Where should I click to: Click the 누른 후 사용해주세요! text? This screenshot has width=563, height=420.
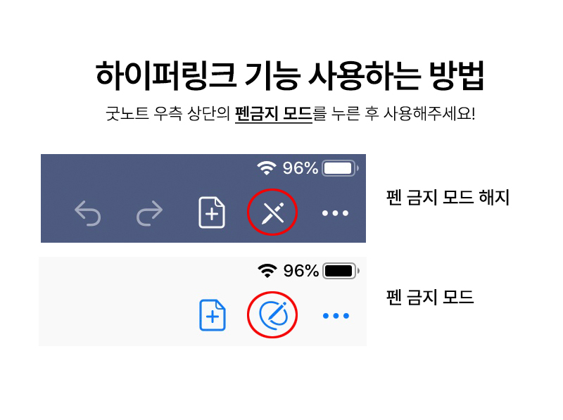pos(403,113)
